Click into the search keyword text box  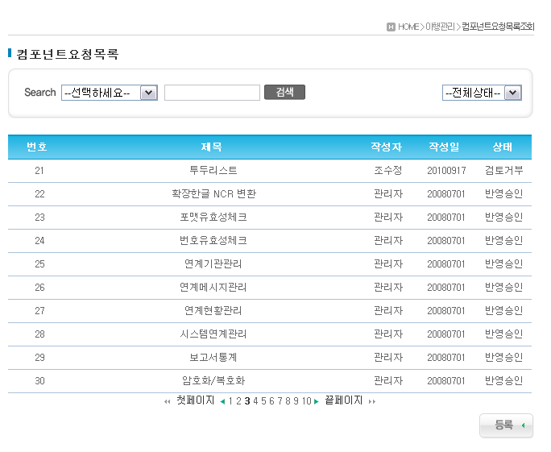coord(212,93)
